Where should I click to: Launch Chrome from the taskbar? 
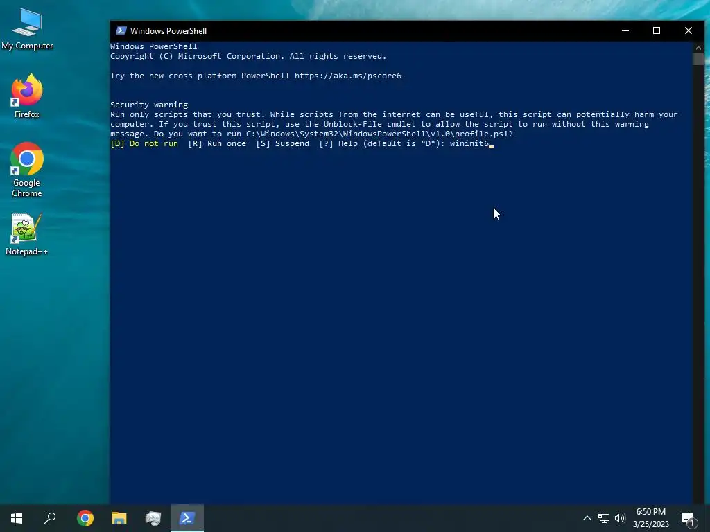[x=85, y=518]
